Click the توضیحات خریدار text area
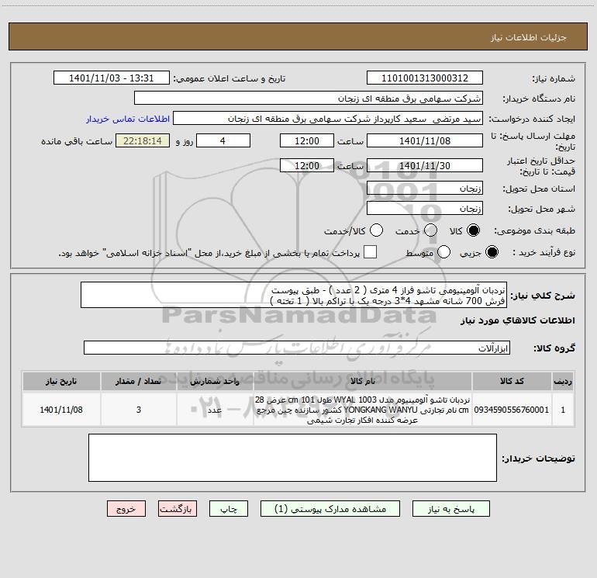 point(292,458)
